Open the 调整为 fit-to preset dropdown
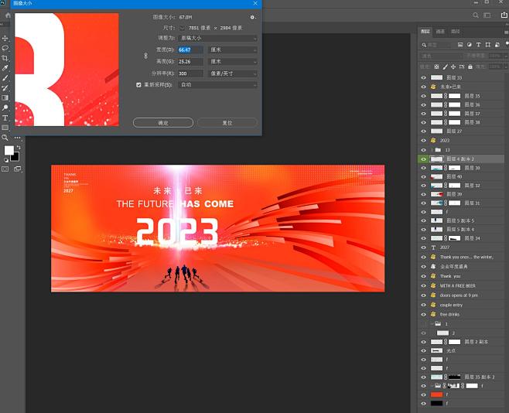 coord(217,38)
